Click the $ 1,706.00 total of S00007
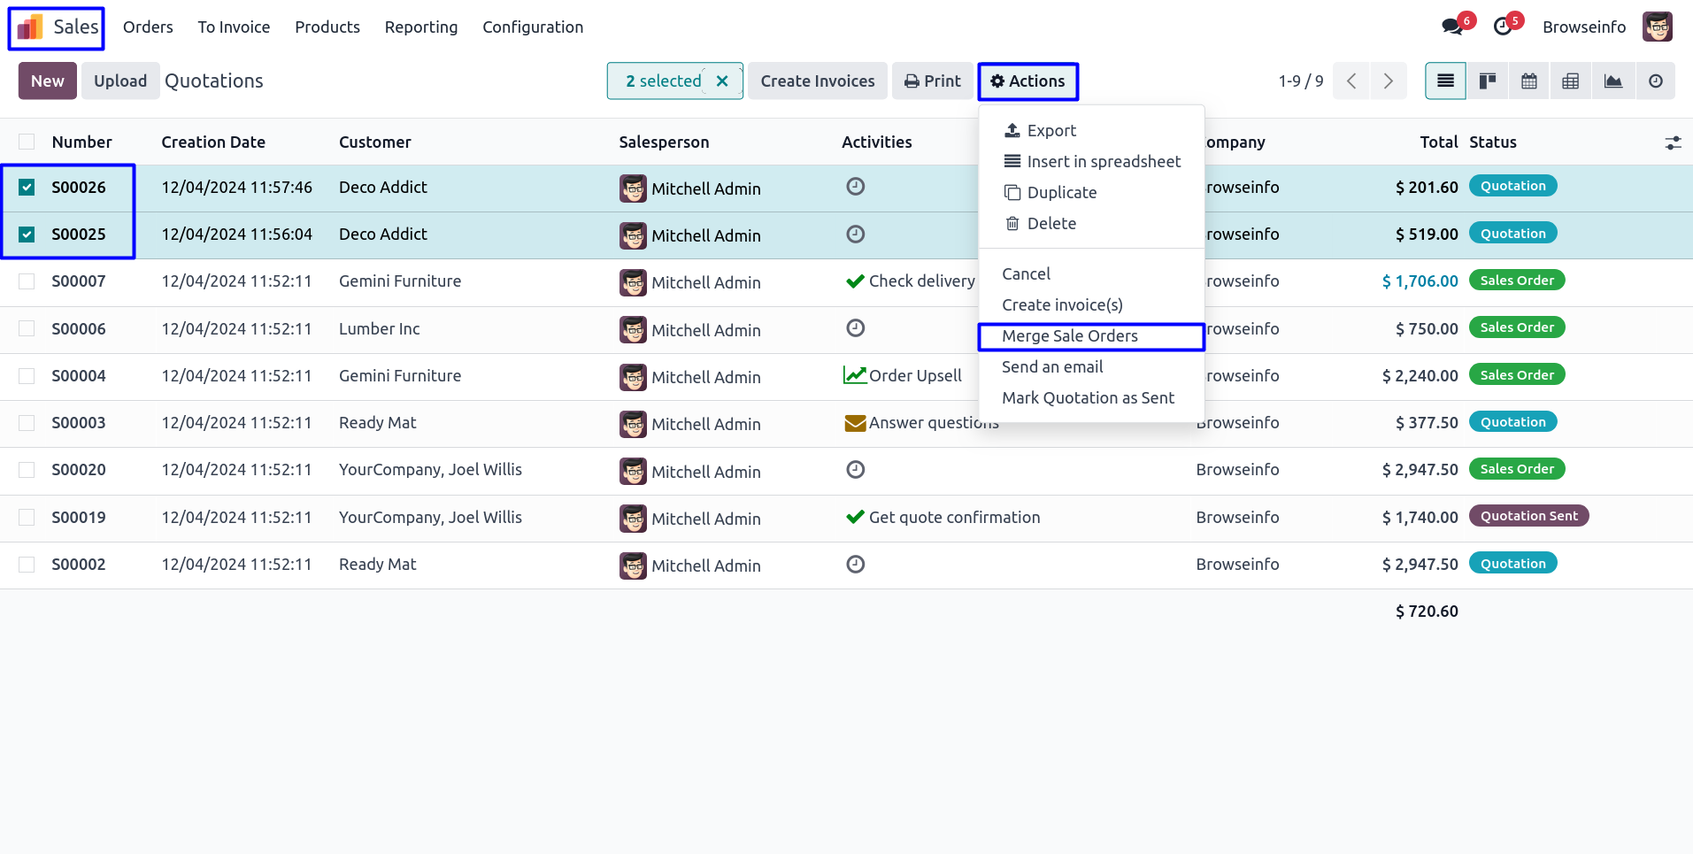Screen dimensions: 1693x854 coord(1420,281)
